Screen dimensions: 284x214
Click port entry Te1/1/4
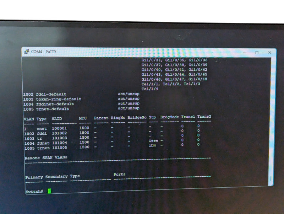coord(150,89)
